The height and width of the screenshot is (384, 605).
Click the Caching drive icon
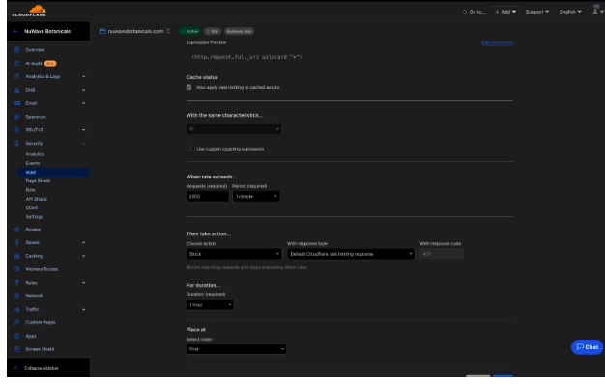tap(17, 256)
